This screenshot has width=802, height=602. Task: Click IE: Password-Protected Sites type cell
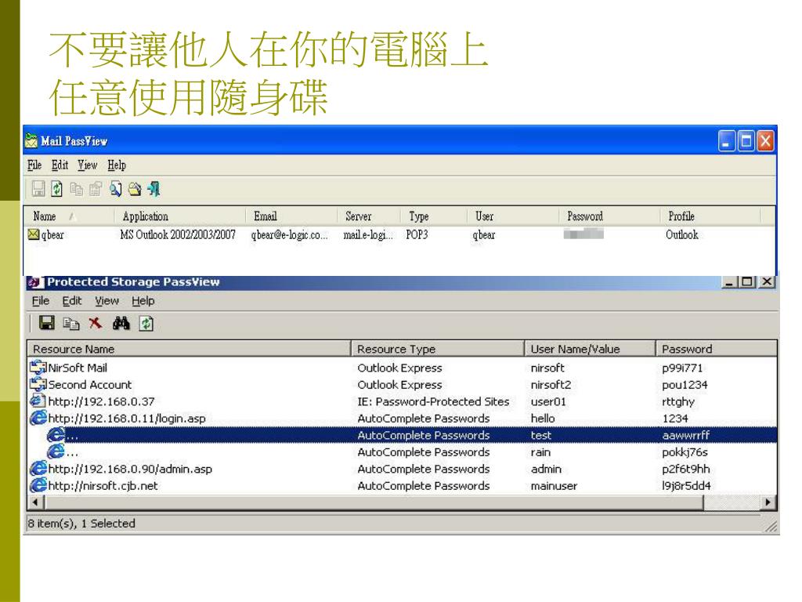(x=433, y=401)
